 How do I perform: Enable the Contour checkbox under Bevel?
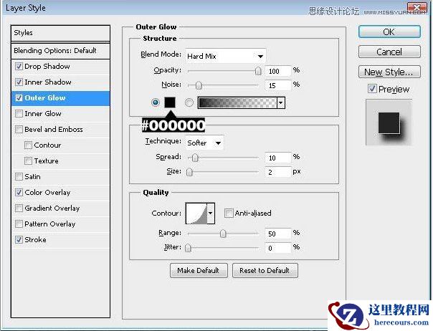(x=28, y=145)
